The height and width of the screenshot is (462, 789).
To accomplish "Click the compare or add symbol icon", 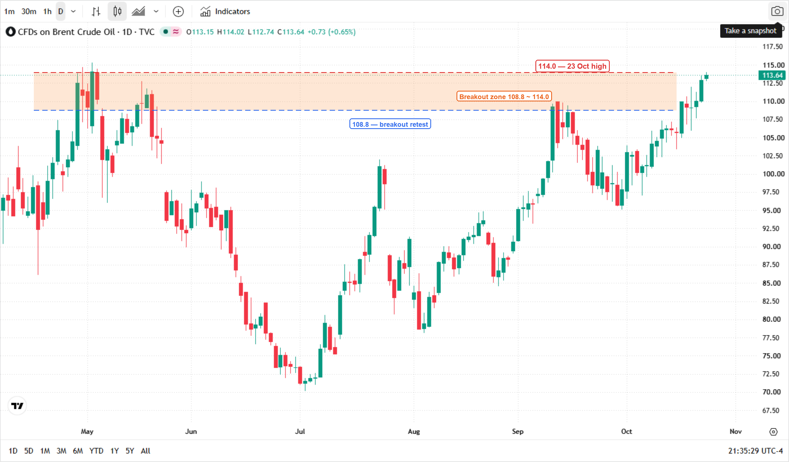I will pyautogui.click(x=178, y=12).
